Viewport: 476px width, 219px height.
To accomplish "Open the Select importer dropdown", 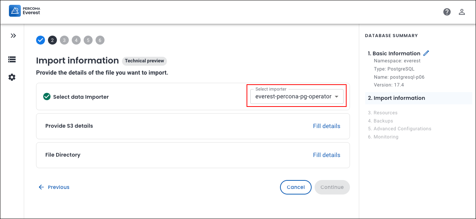I will pos(293,97).
